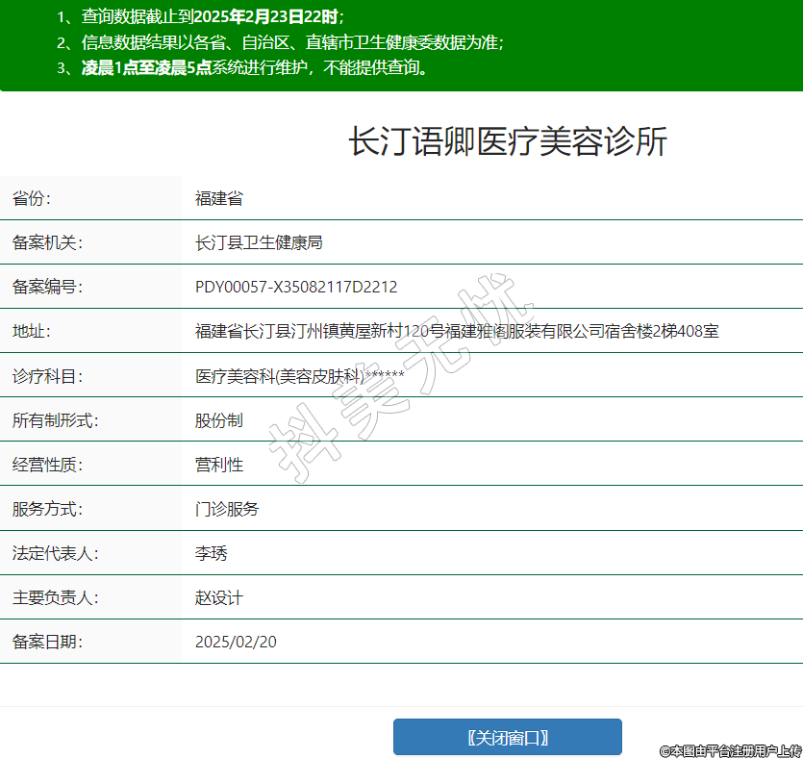Image resolution: width=803 pixels, height=758 pixels.
Task: Select the business nature value 营利性
Action: point(218,465)
